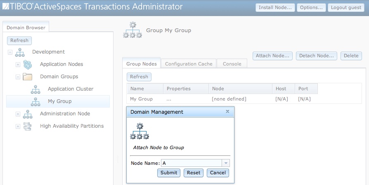Image resolution: width=369 pixels, height=185 pixels.
Task: Click the Port column header
Action: pyautogui.click(x=306, y=89)
